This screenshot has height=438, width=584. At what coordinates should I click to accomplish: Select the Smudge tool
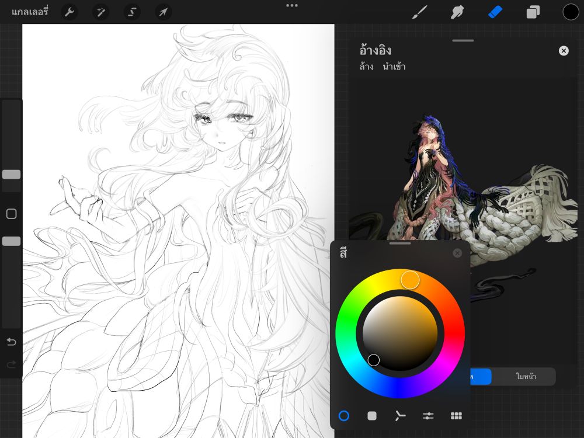(x=457, y=12)
